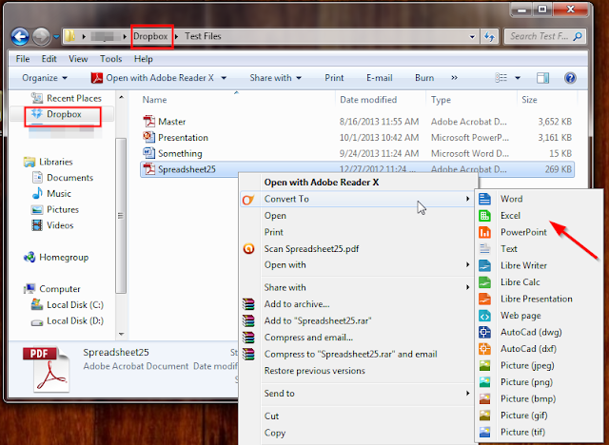This screenshot has width=609, height=445.
Task: Click the refresh button next to the address bar
Action: pyautogui.click(x=489, y=36)
